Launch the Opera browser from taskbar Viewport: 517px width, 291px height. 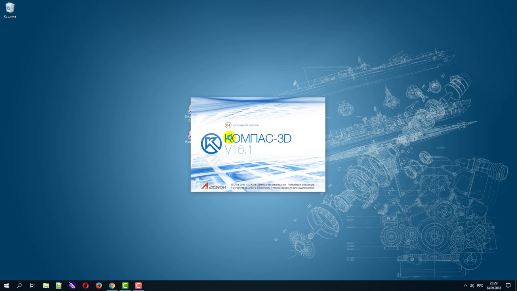point(86,285)
